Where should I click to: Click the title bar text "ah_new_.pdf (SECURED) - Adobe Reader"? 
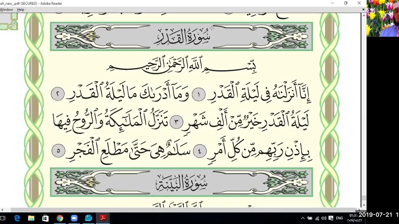31,3
